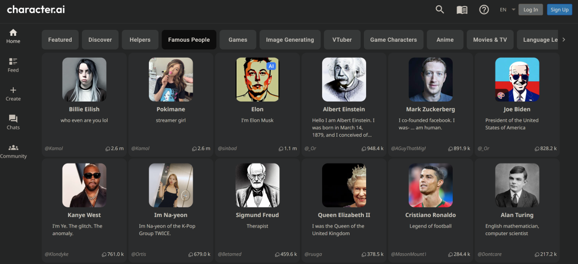Click Create plus icon in sidebar
Screen dimensions: 578x264
13,94
